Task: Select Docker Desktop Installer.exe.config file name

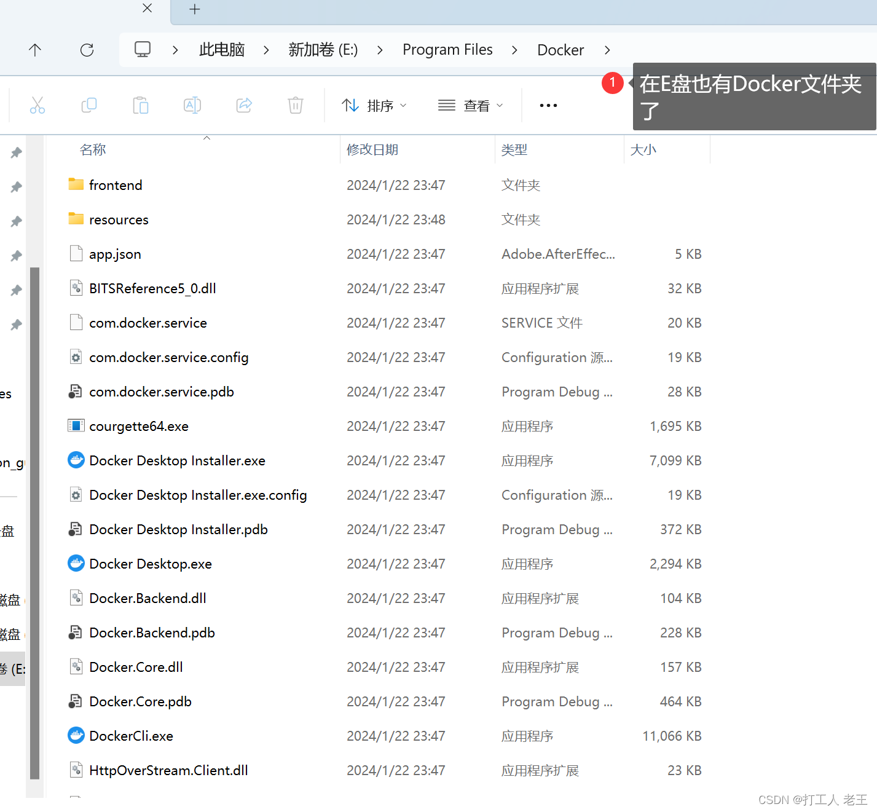Action: pyautogui.click(x=198, y=495)
